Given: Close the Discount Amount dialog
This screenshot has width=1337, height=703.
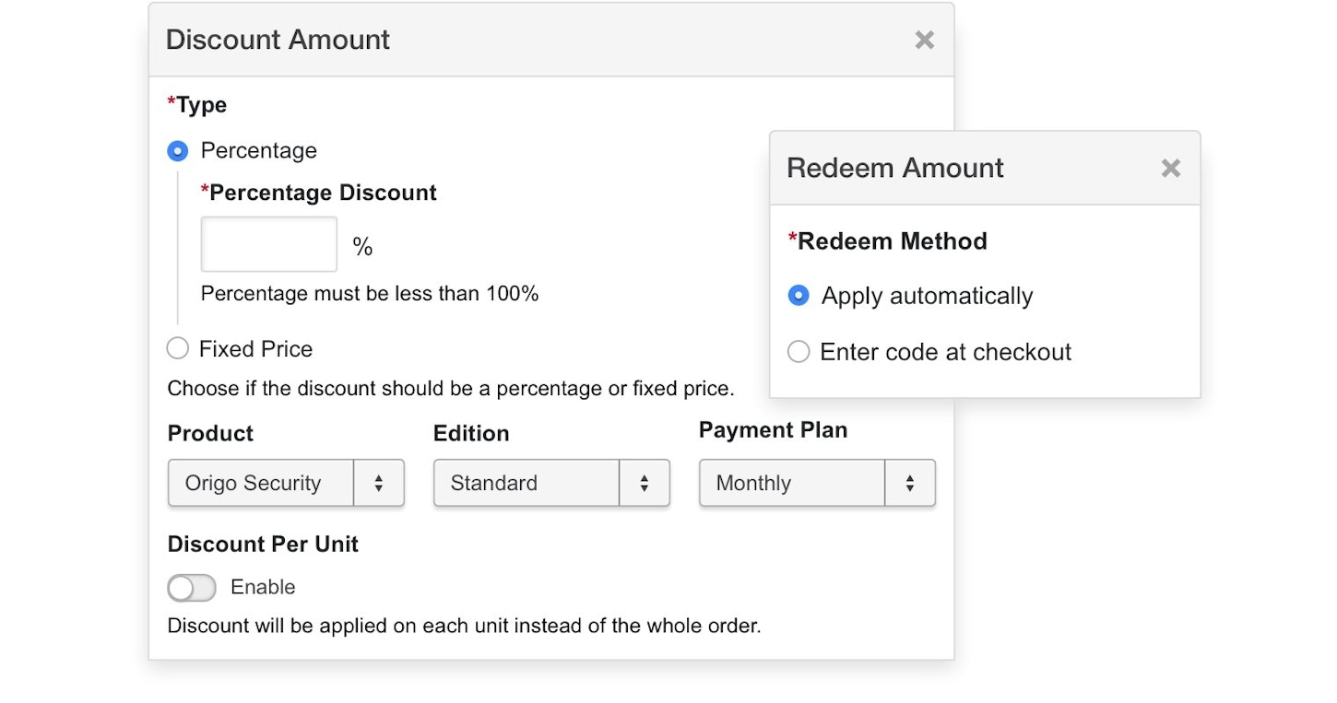Looking at the screenshot, I should pos(924,40).
